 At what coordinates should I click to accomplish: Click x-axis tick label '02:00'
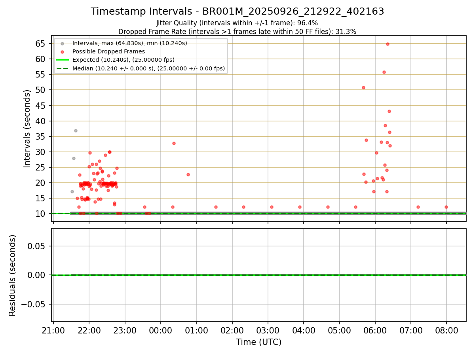pyautogui.click(x=232, y=330)
